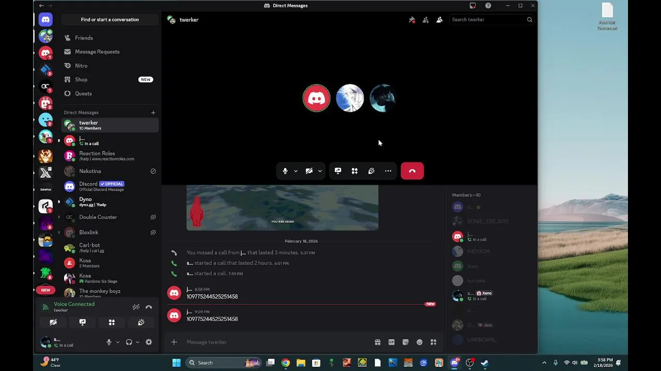Select the twerker group DM
The image size is (661, 371).
(x=109, y=125)
